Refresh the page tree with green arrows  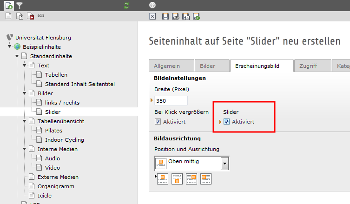click(x=126, y=5)
